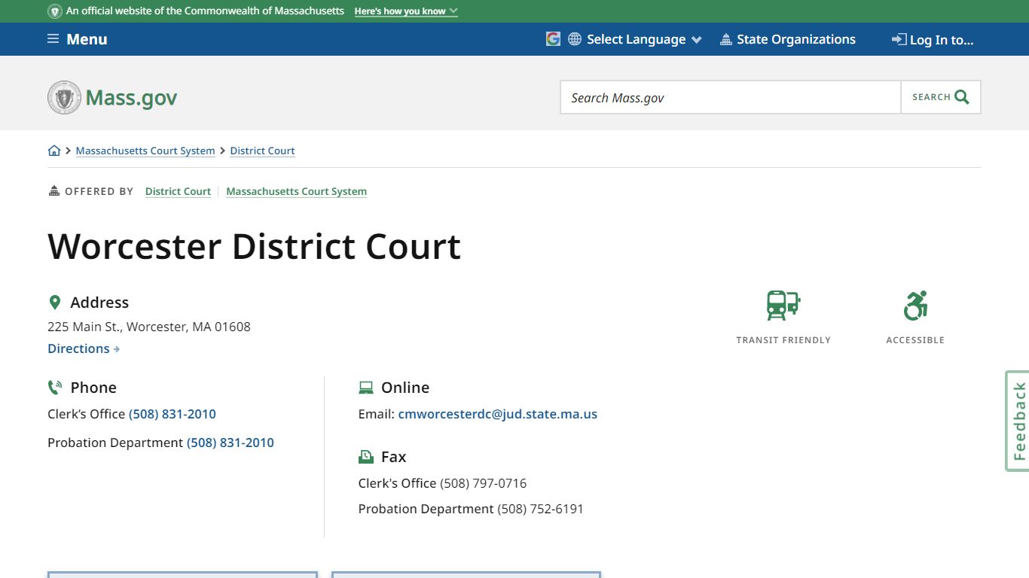Open Massachusetts Court System 'Offered By' link
Screen dimensions: 1029x578
[297, 191]
